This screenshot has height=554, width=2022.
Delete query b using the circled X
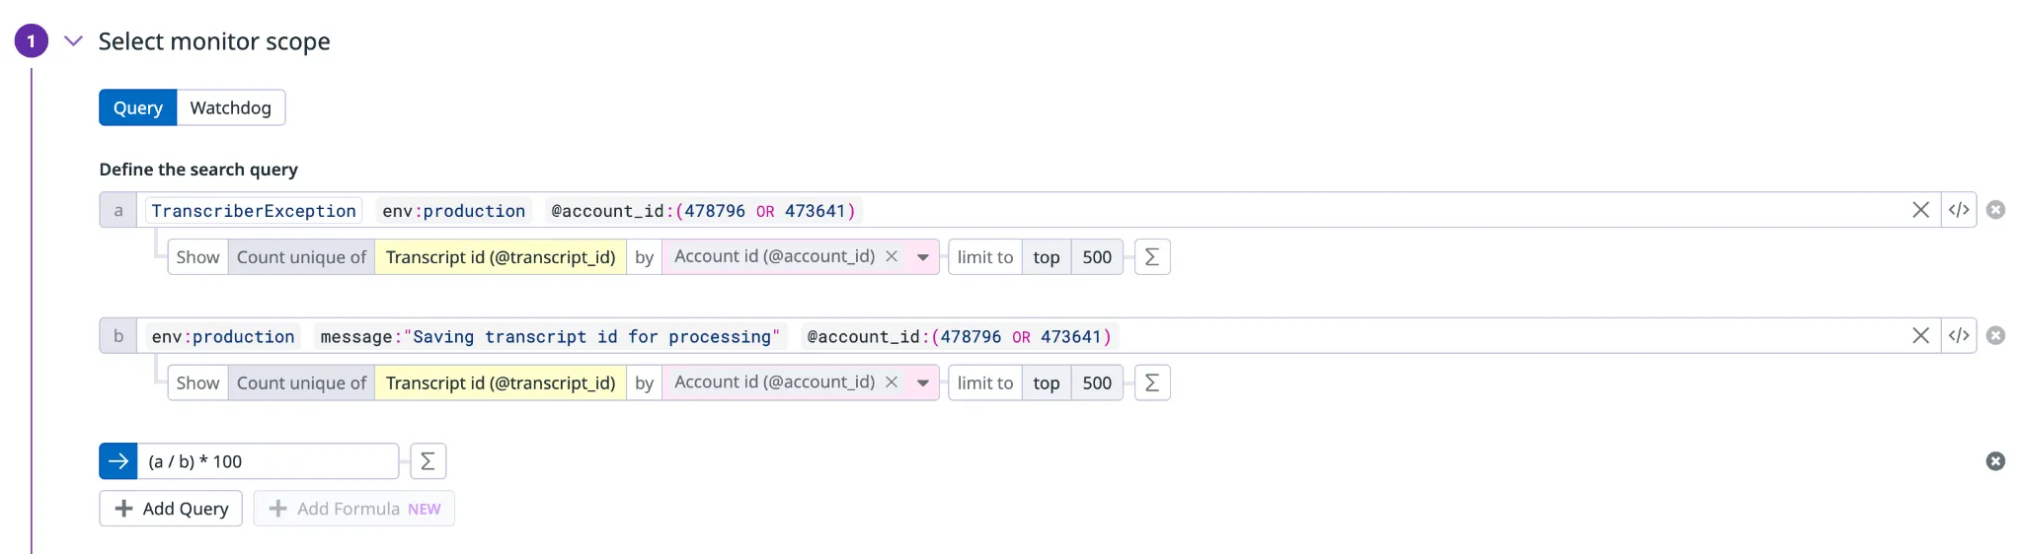1995,336
